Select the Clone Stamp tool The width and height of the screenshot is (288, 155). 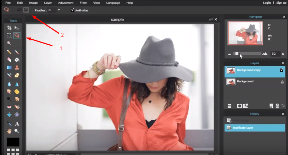coord(17,67)
